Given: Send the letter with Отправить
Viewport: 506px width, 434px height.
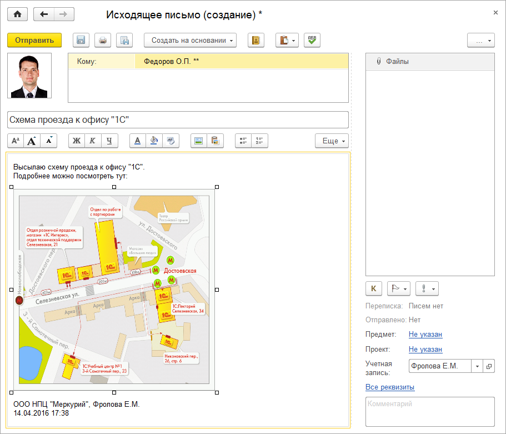Looking at the screenshot, I should pos(34,41).
